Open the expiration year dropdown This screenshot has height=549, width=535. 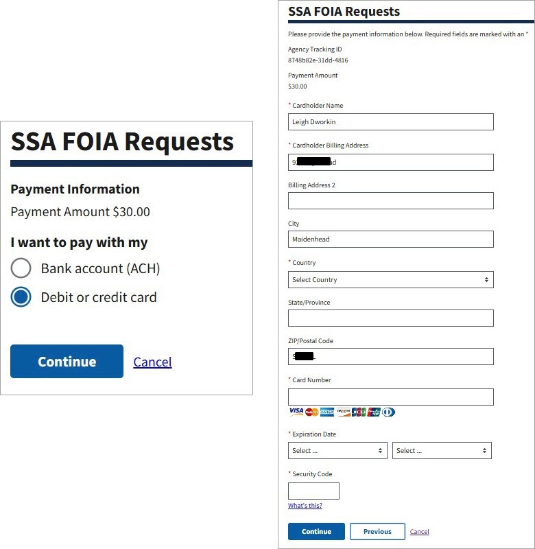442,450
